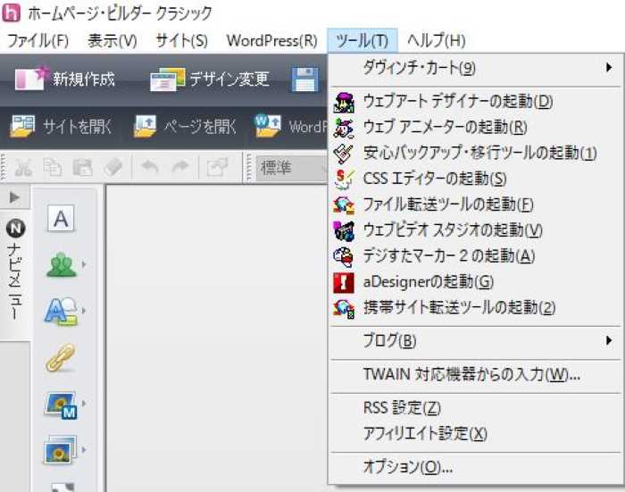Click the eraser delete icon
Viewport: 625px width, 492px height.
tap(112, 168)
